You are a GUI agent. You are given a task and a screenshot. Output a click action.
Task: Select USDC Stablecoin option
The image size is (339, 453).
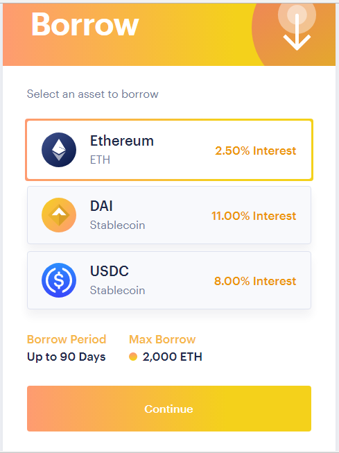click(169, 280)
